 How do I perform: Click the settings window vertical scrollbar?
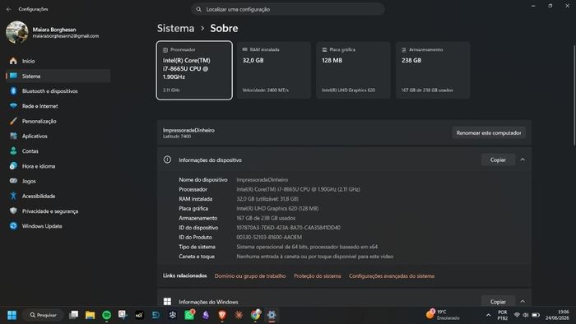[574, 95]
